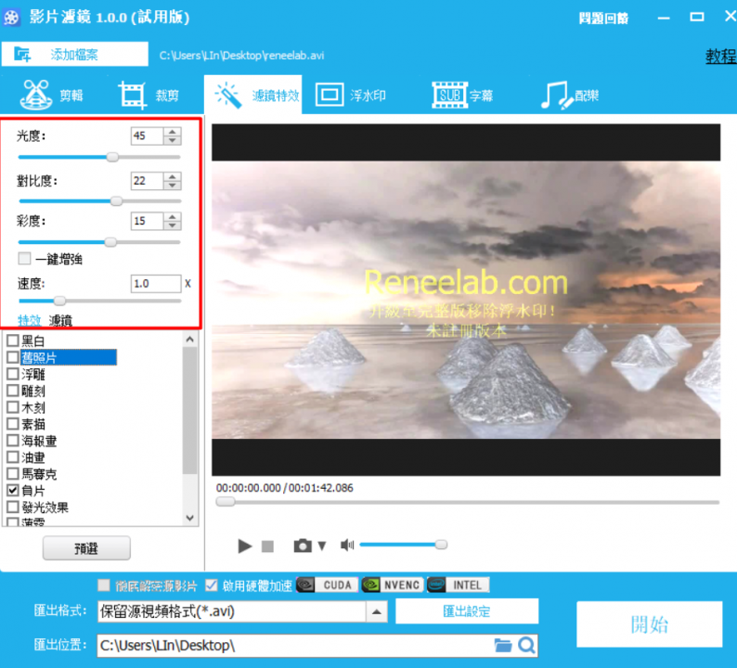Open the 字幕 tab
The width and height of the screenshot is (737, 668).
pos(482,96)
